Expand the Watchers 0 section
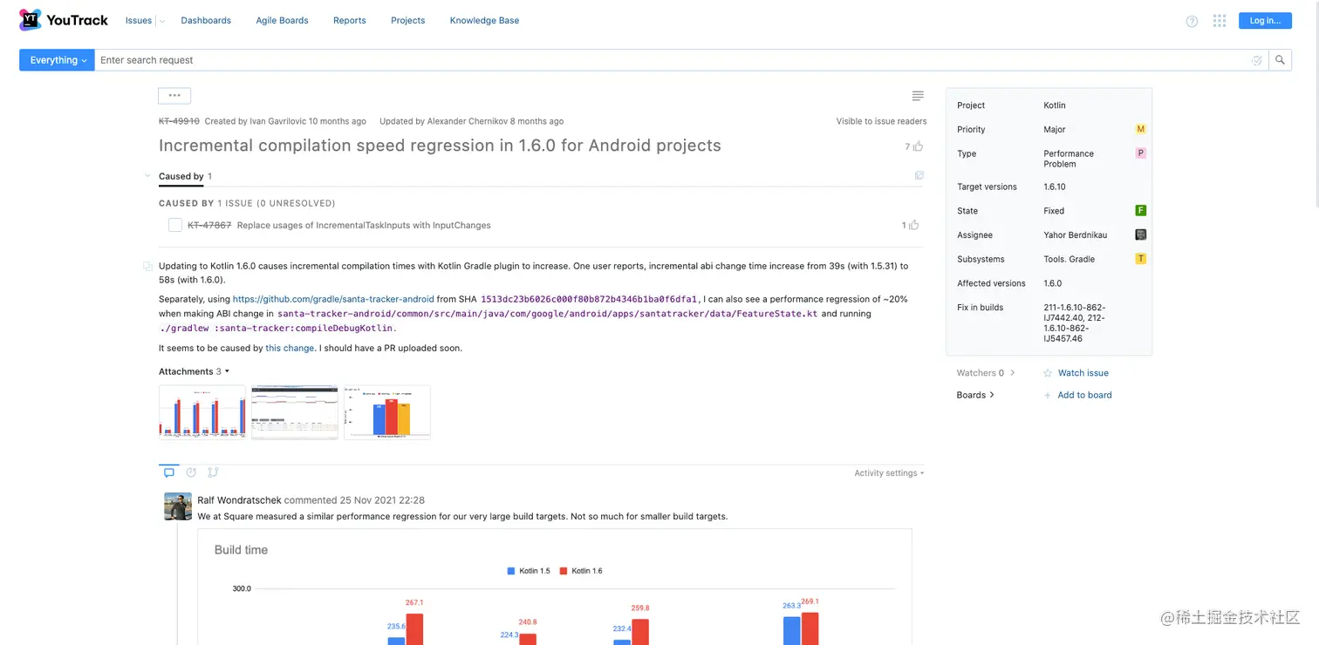Image resolution: width=1319 pixels, height=645 pixels. pyautogui.click(x=986, y=373)
